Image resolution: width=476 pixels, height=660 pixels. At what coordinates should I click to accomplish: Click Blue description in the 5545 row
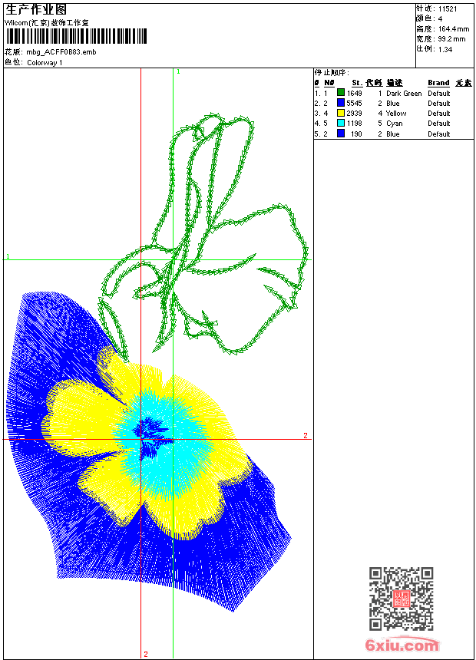coord(392,103)
